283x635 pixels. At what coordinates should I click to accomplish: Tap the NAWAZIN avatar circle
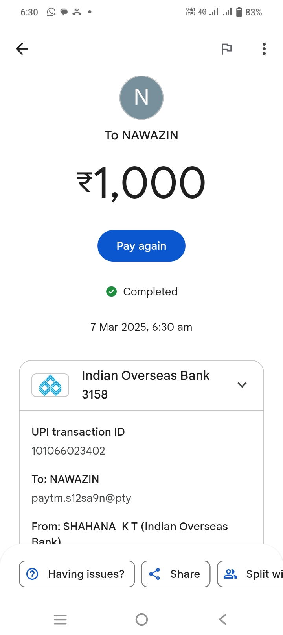141,98
